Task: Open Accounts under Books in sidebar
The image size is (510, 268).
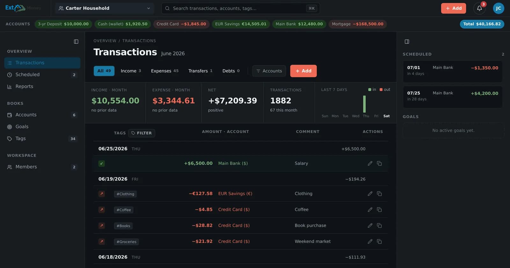Action: [x=42, y=115]
